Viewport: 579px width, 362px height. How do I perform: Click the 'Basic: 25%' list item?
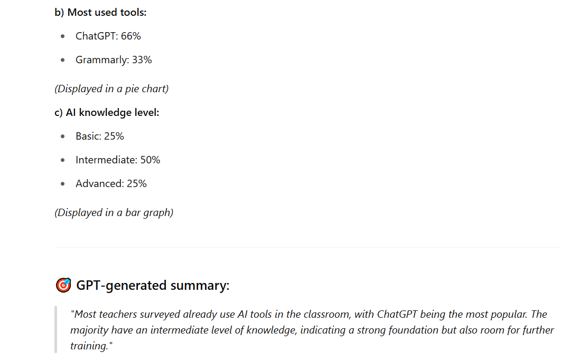100,136
